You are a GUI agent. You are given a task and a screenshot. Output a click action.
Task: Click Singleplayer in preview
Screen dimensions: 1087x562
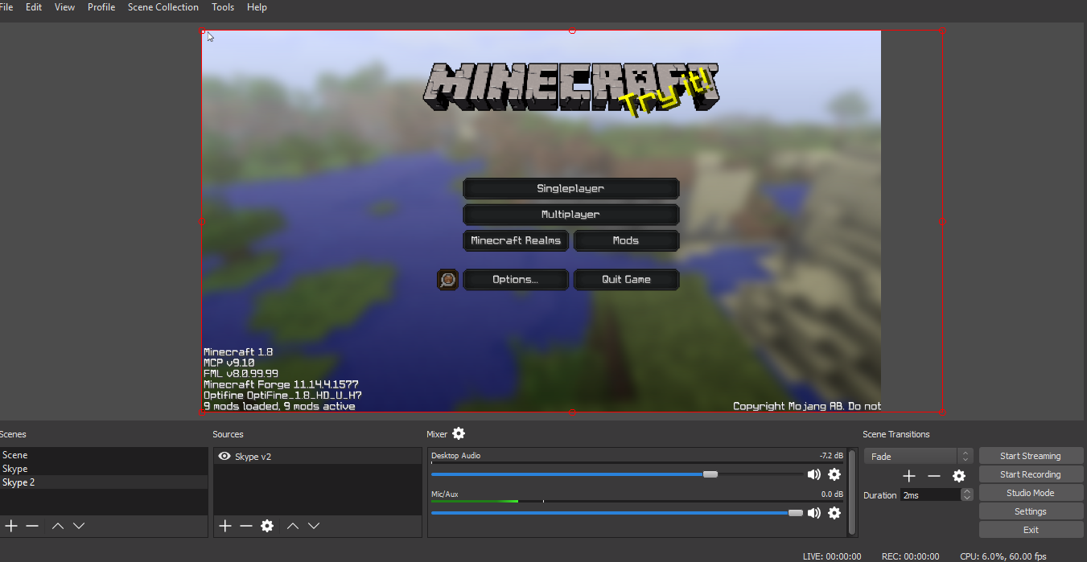pyautogui.click(x=571, y=188)
